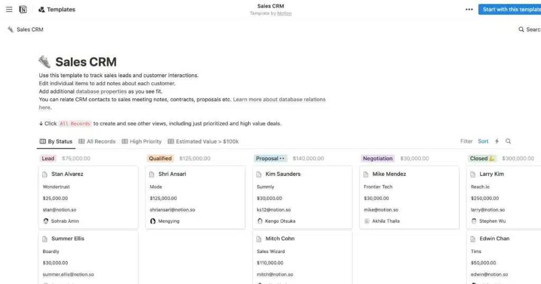
Task: Click the page icon on Larry Kim card
Action: pyautogui.click(x=473, y=174)
